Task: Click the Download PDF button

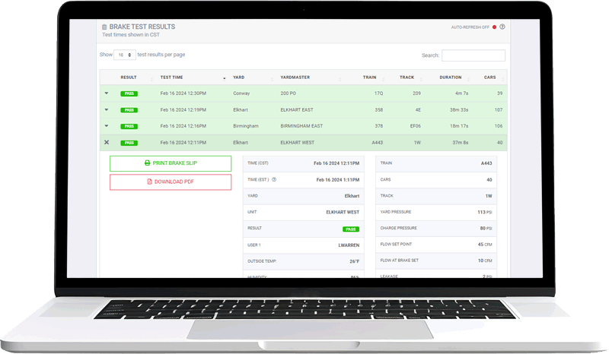Action: [171, 182]
